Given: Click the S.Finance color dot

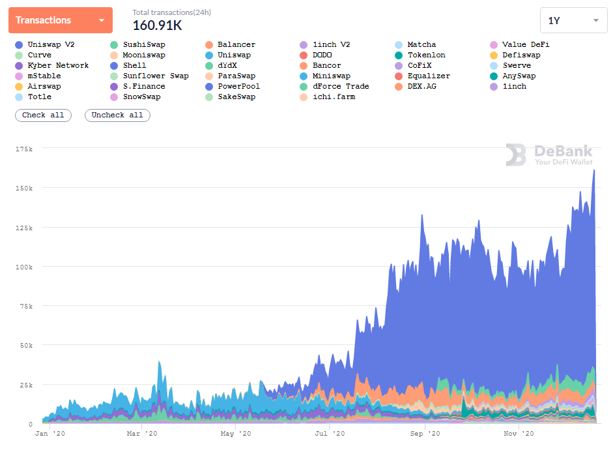Looking at the screenshot, I should click(114, 87).
